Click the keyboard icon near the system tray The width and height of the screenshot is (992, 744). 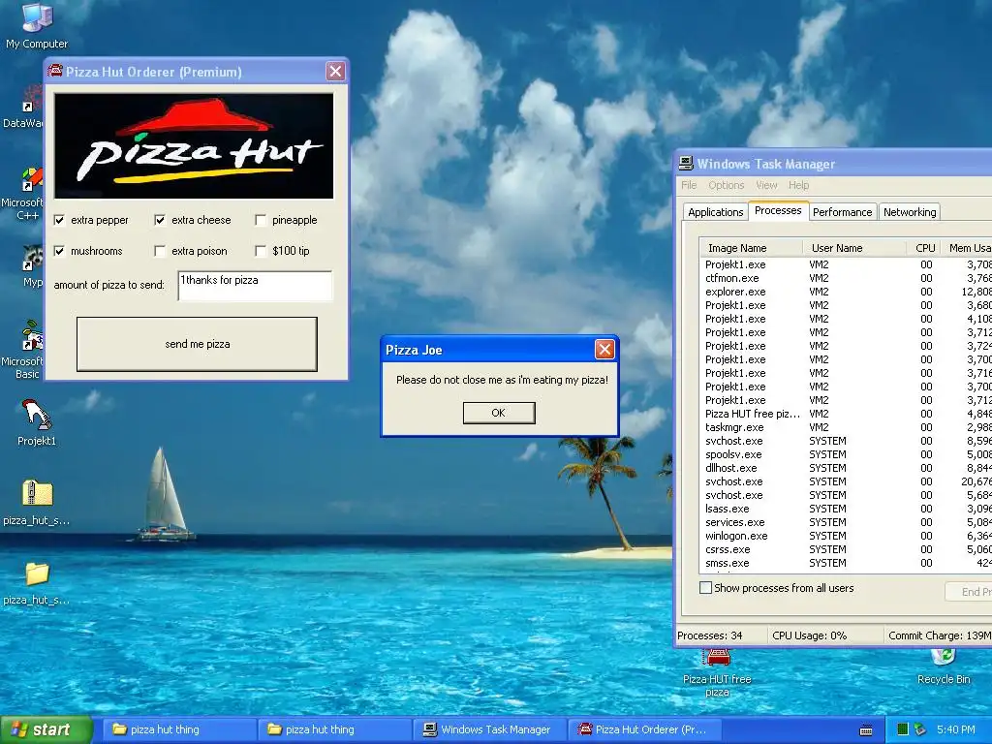[866, 730]
